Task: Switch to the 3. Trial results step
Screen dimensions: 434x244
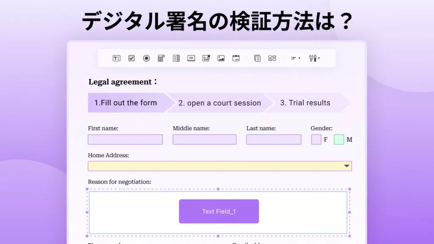Action: point(305,103)
